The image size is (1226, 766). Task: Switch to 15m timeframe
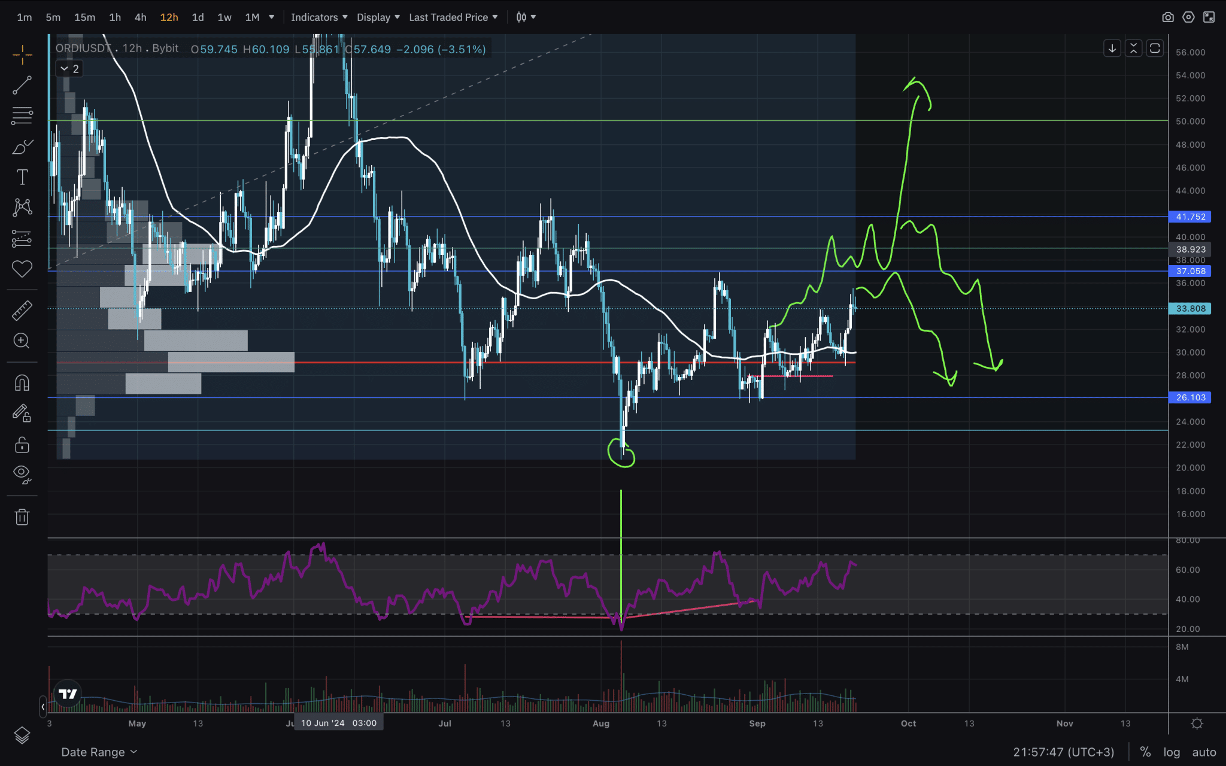(84, 17)
